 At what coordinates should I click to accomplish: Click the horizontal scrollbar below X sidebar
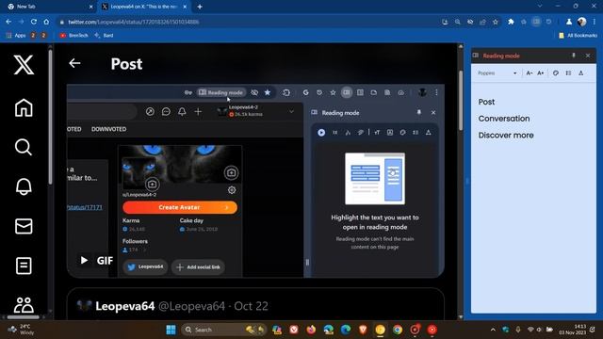[24, 317]
